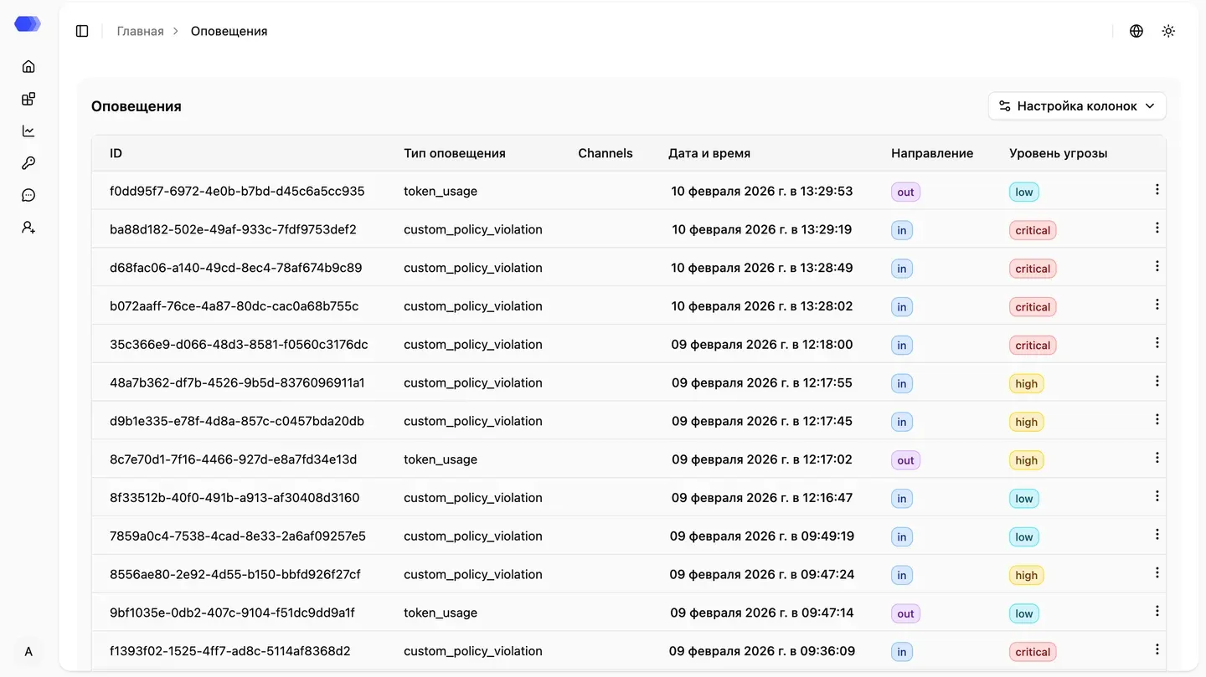Open row actions for alert f1393f02

click(1157, 649)
